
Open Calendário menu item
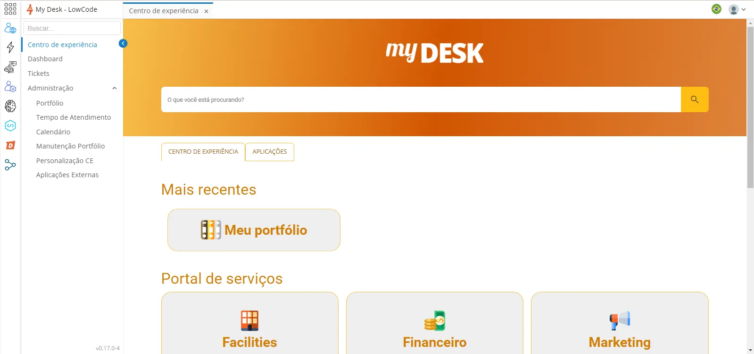point(53,132)
